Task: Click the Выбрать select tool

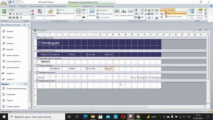Action: 170,10
